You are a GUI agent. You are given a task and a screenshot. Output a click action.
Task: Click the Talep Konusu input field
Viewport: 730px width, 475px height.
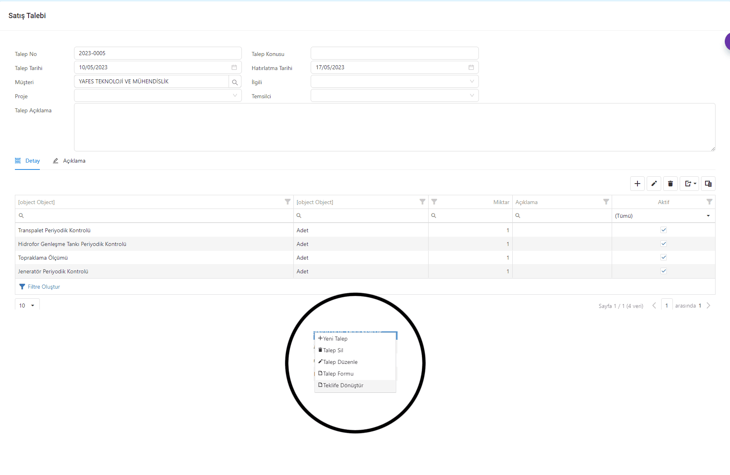395,53
